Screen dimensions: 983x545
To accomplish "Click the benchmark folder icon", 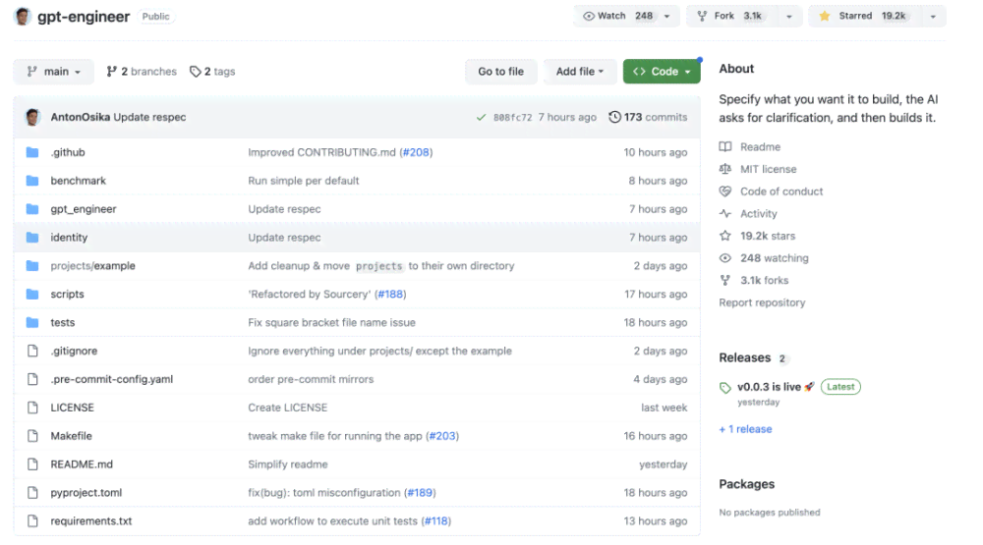I will [32, 181].
